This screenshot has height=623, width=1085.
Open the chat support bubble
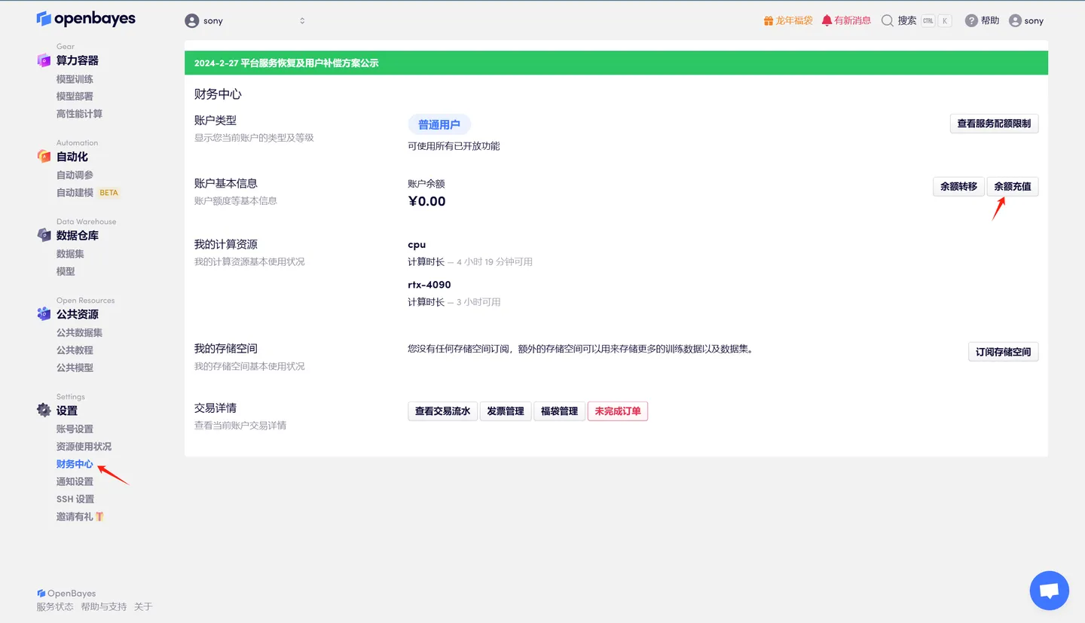coord(1049,590)
